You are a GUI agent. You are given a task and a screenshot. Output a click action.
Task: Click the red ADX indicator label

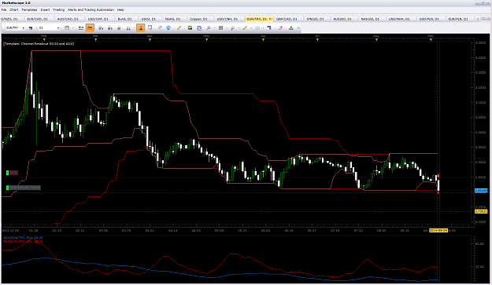(22, 241)
